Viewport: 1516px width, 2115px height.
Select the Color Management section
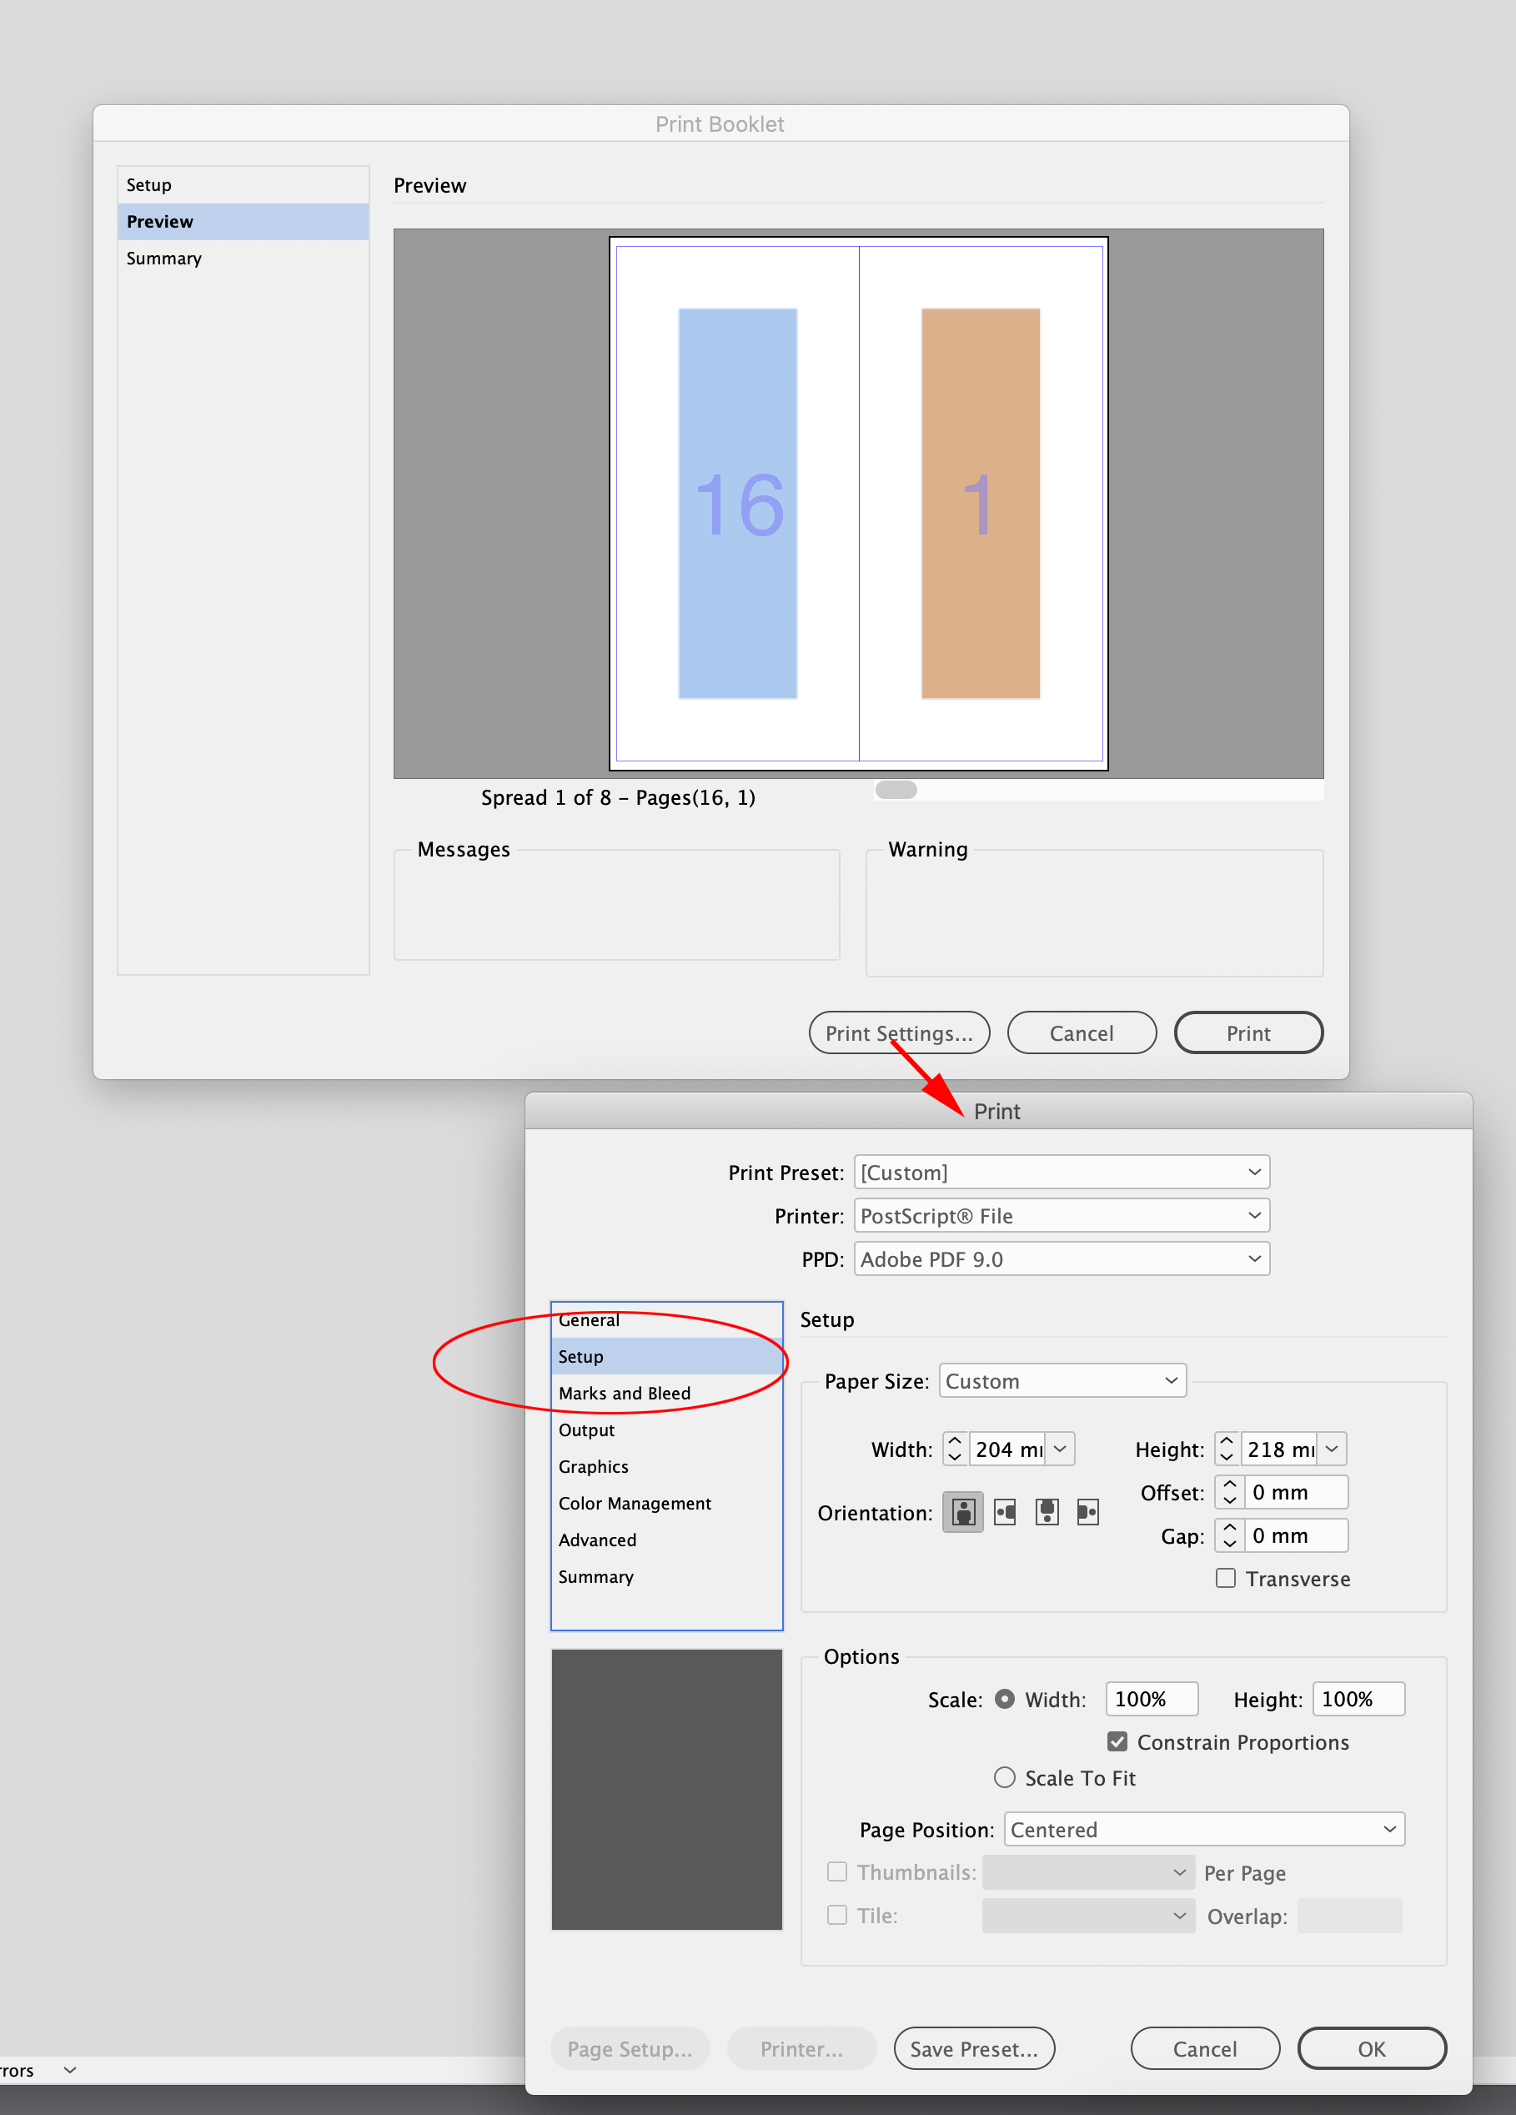tap(634, 1503)
